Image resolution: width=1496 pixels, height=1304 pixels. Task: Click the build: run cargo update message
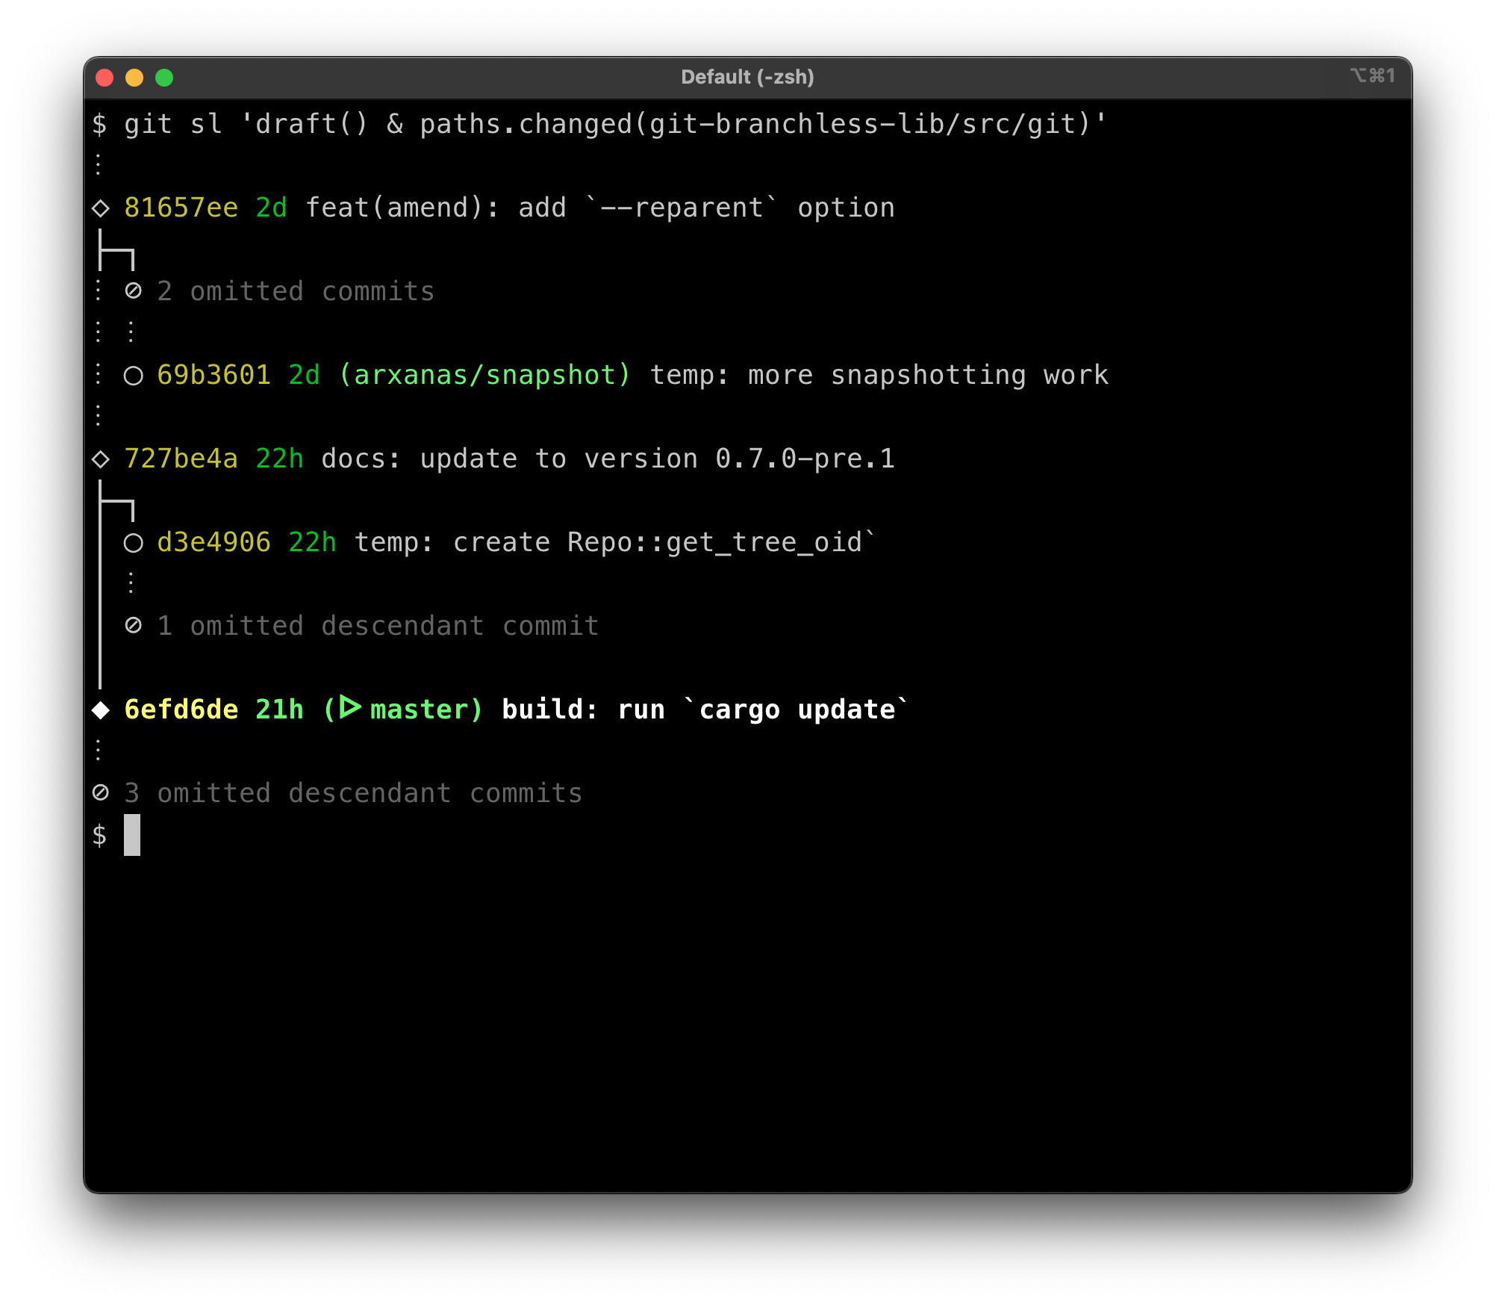click(705, 710)
